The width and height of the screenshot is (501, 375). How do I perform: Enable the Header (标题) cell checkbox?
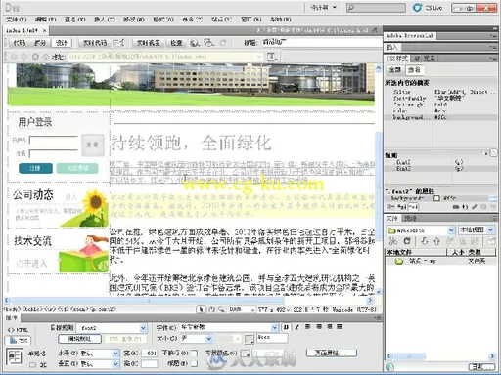194,363
